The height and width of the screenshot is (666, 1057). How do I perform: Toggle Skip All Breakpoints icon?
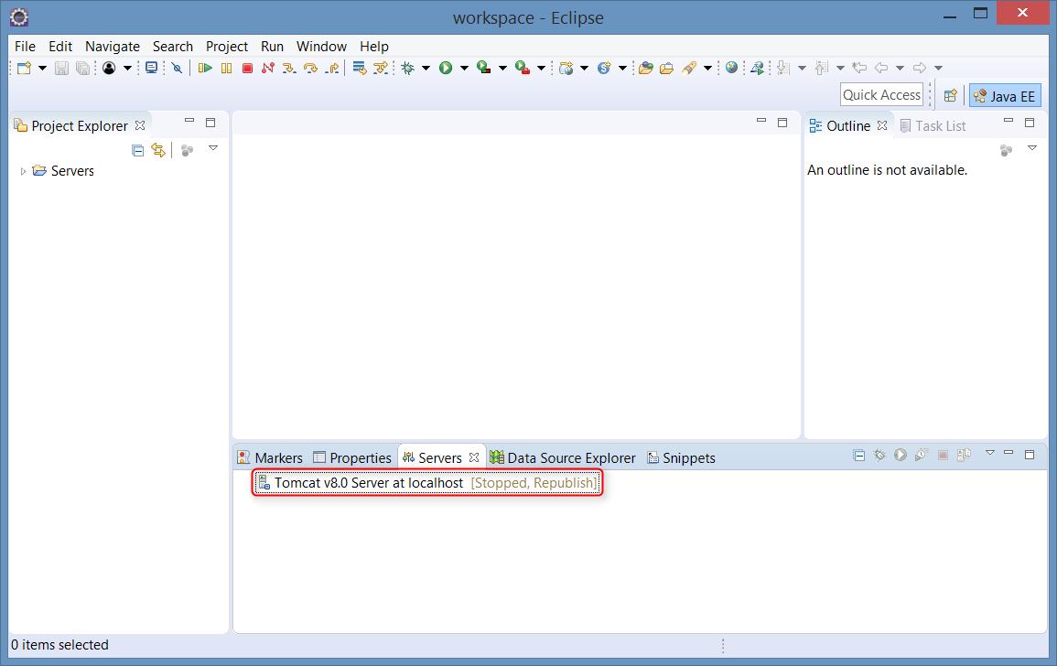coord(177,68)
